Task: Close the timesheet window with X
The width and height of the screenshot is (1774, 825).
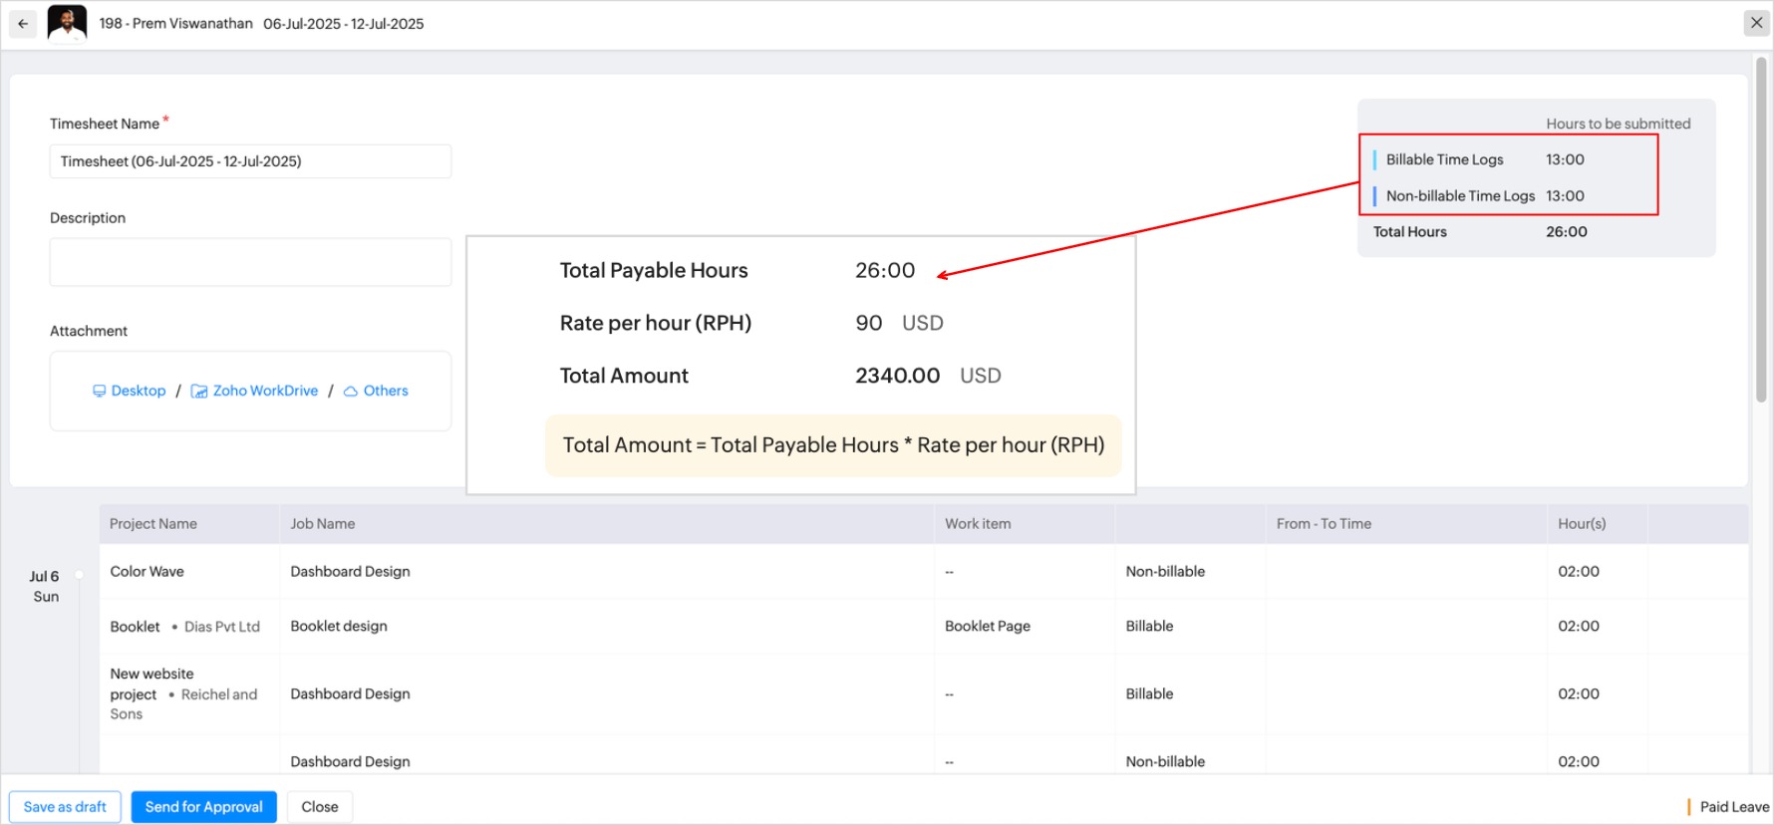Action: (x=1756, y=23)
